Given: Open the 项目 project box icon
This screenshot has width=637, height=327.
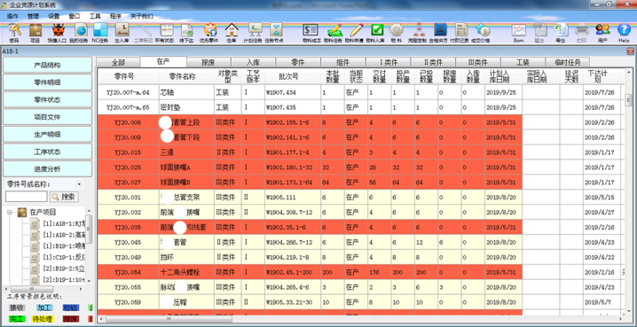Looking at the screenshot, I should point(35,33).
